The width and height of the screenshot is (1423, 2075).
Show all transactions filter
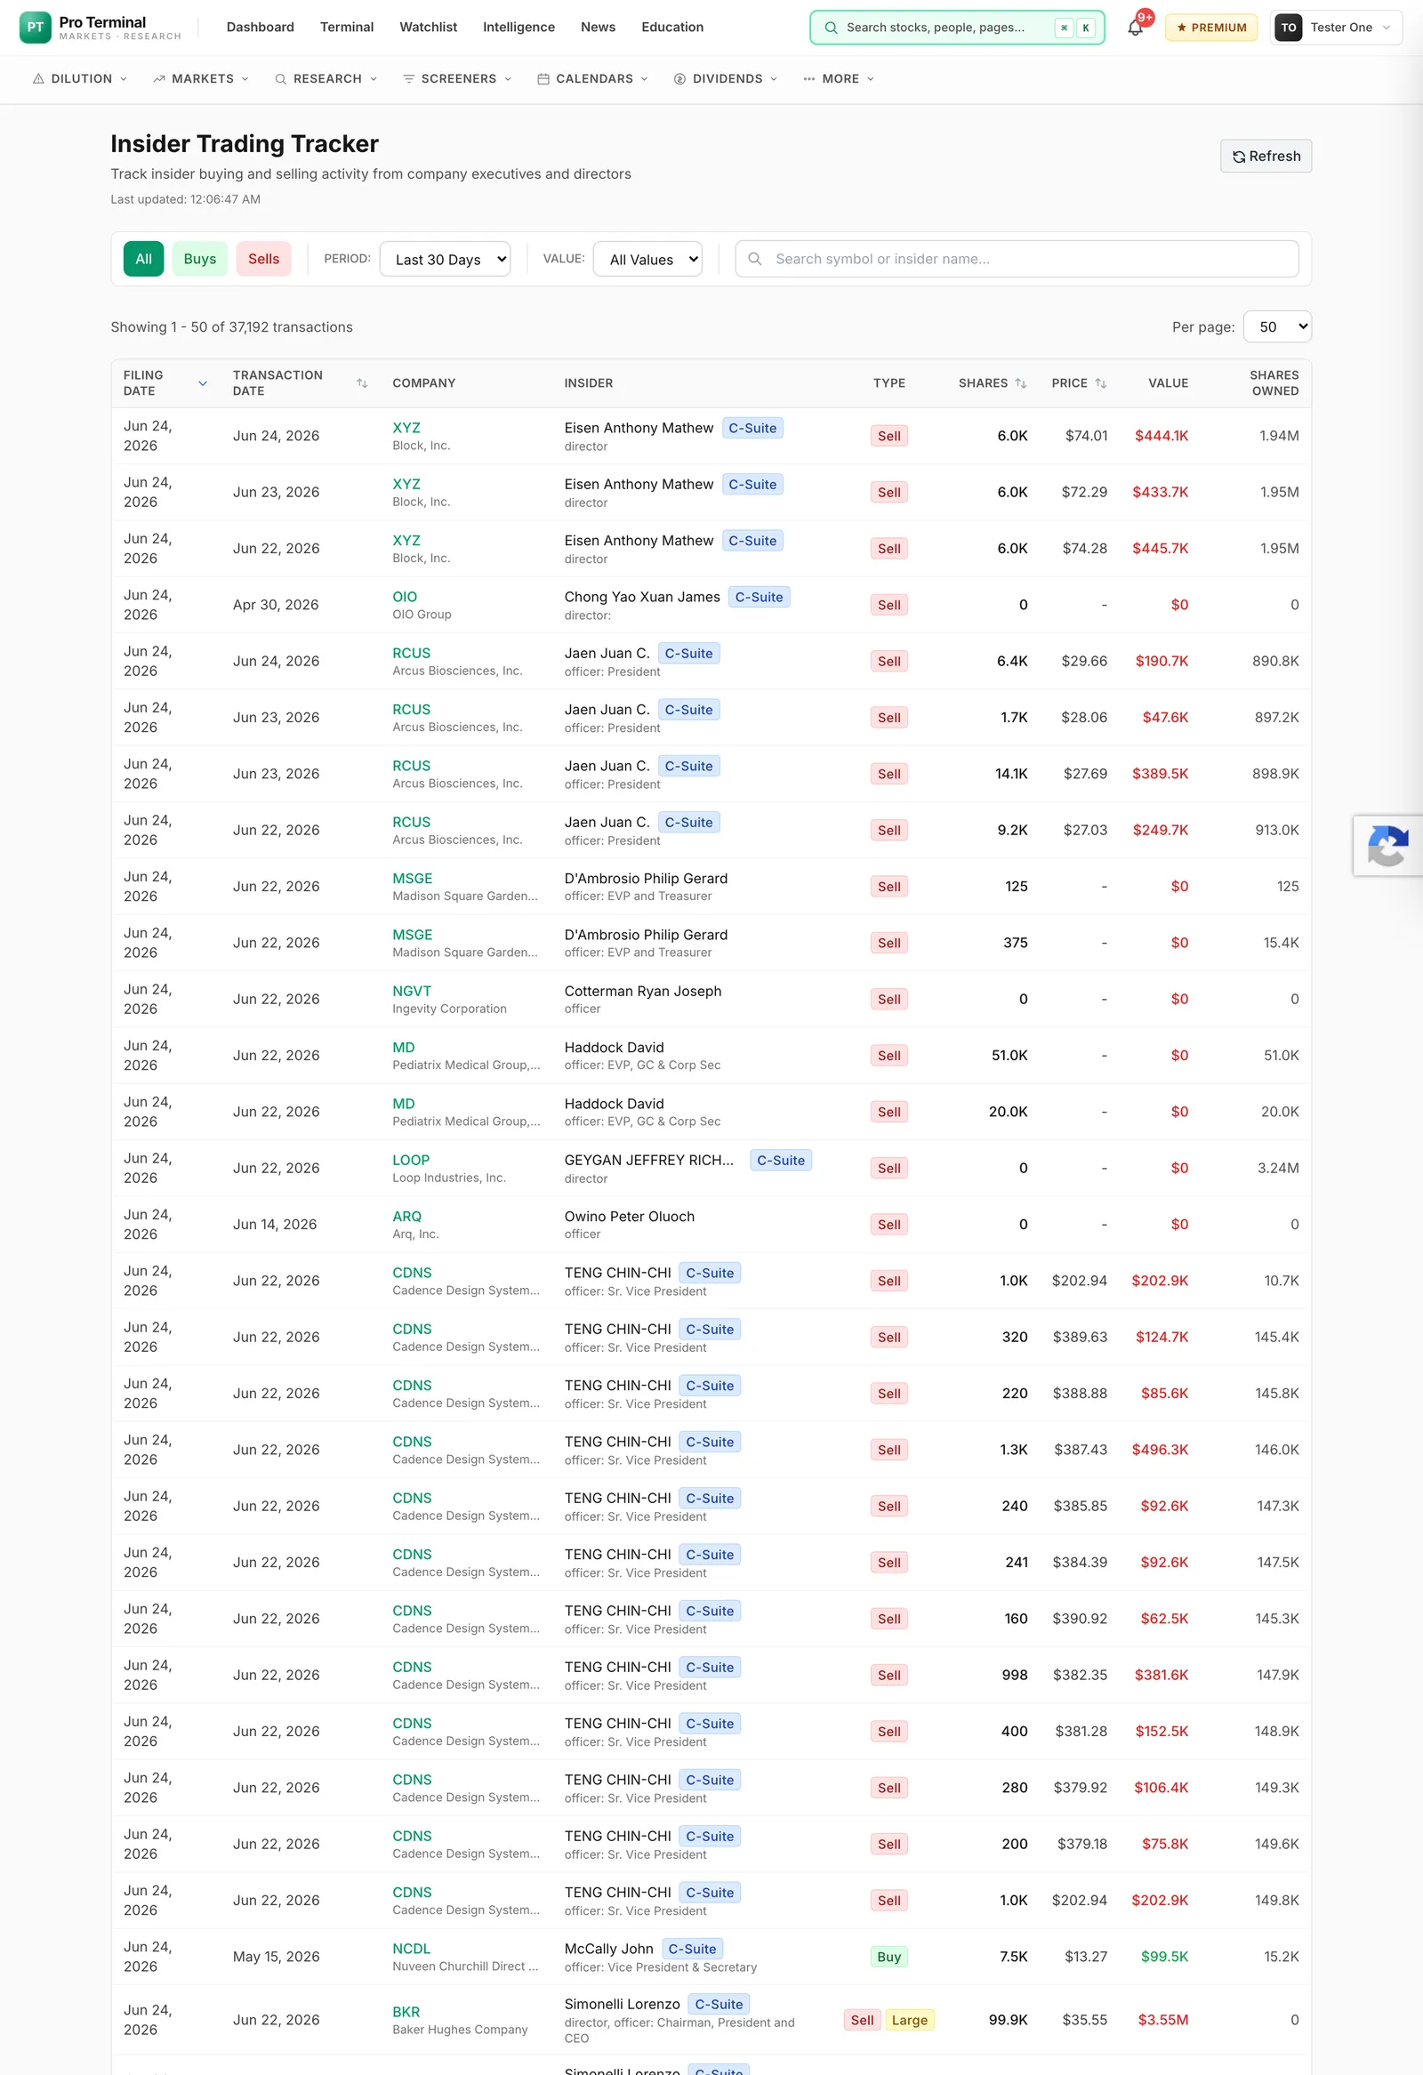144,259
